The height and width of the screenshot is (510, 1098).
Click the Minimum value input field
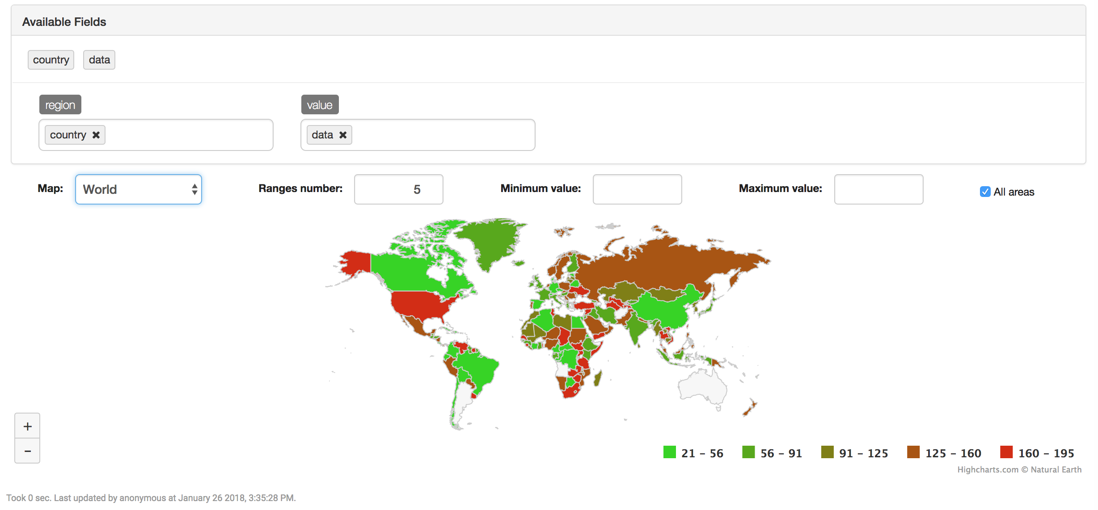click(637, 189)
